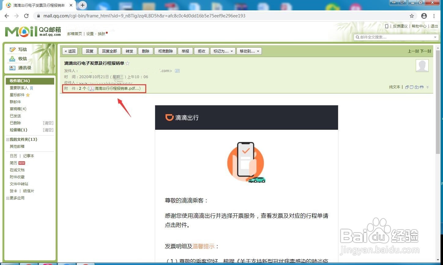Click the 拒收 button
The image size is (443, 265).
tap(202, 51)
